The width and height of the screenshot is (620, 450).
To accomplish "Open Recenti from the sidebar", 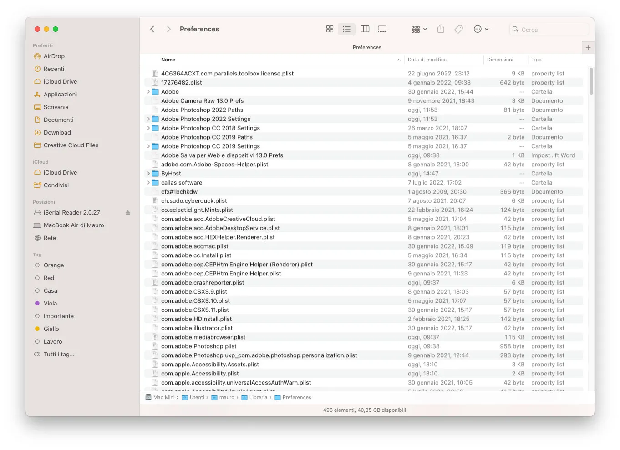I will click(x=54, y=69).
